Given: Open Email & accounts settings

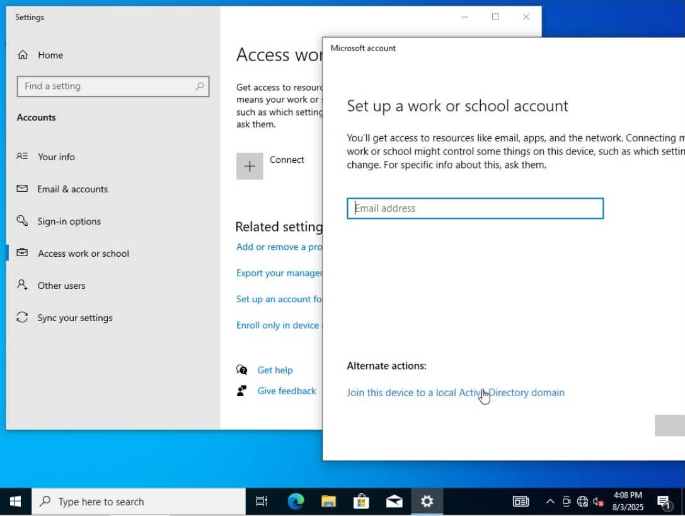Looking at the screenshot, I should [x=72, y=189].
